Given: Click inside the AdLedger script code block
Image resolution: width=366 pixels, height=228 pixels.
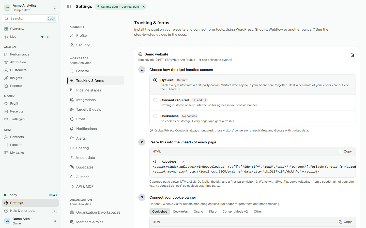Looking at the screenshot, I should (x=253, y=167).
